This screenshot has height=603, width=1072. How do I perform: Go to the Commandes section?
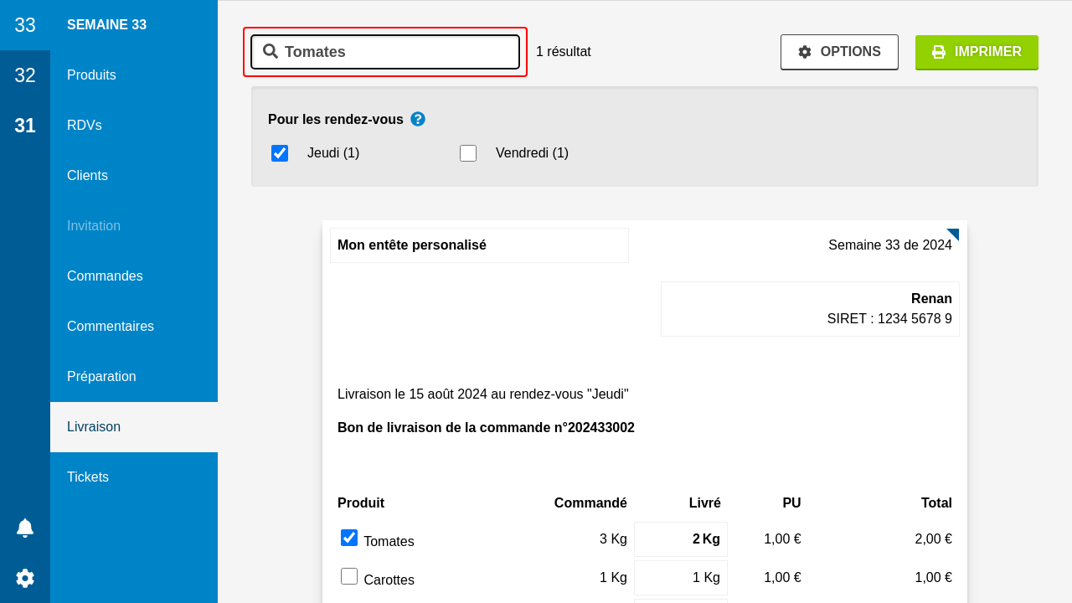105,276
